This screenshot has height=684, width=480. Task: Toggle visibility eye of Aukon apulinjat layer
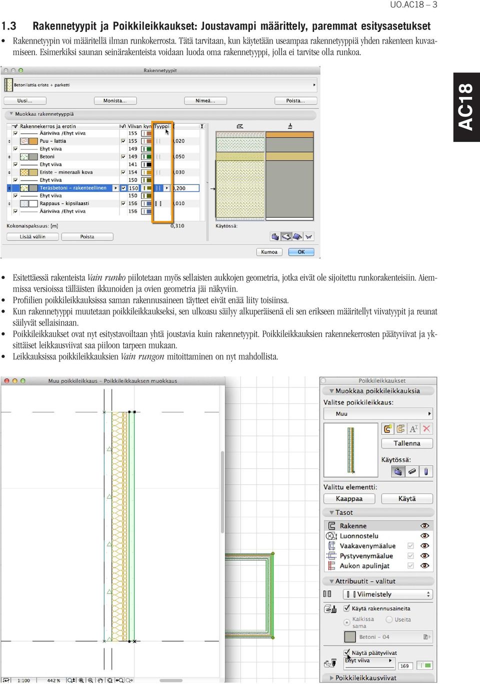click(x=425, y=565)
